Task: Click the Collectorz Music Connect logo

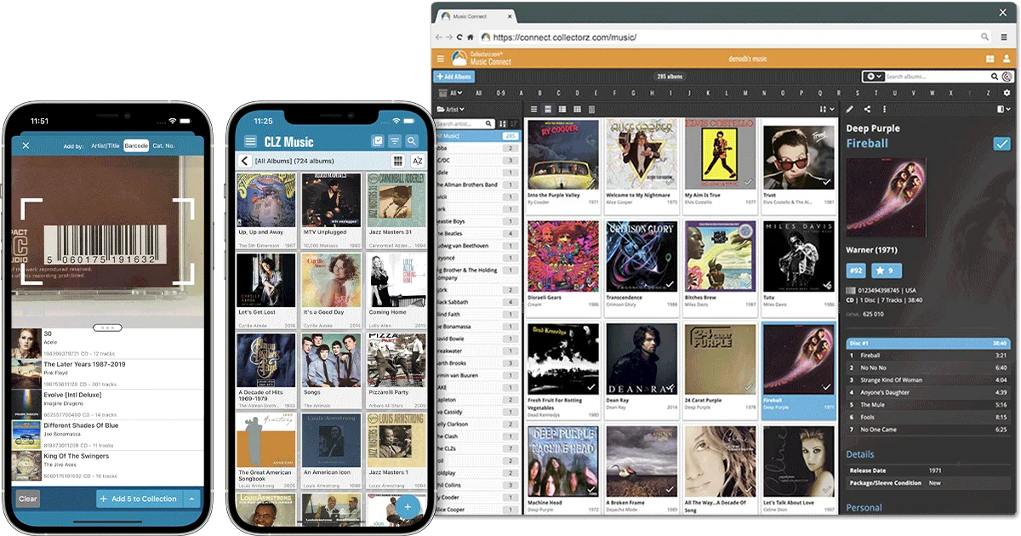Action: click(481, 58)
